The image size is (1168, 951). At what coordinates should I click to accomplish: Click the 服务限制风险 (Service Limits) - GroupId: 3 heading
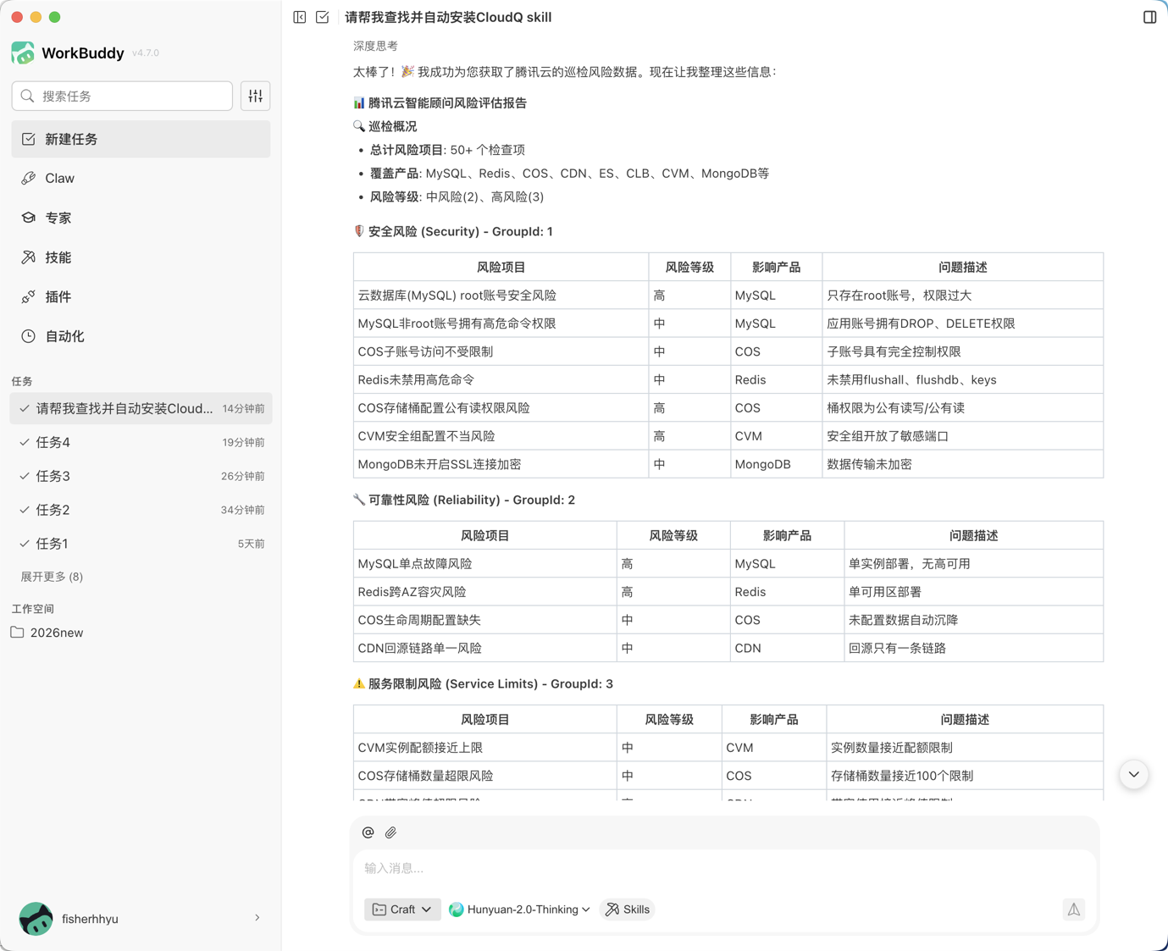click(490, 683)
